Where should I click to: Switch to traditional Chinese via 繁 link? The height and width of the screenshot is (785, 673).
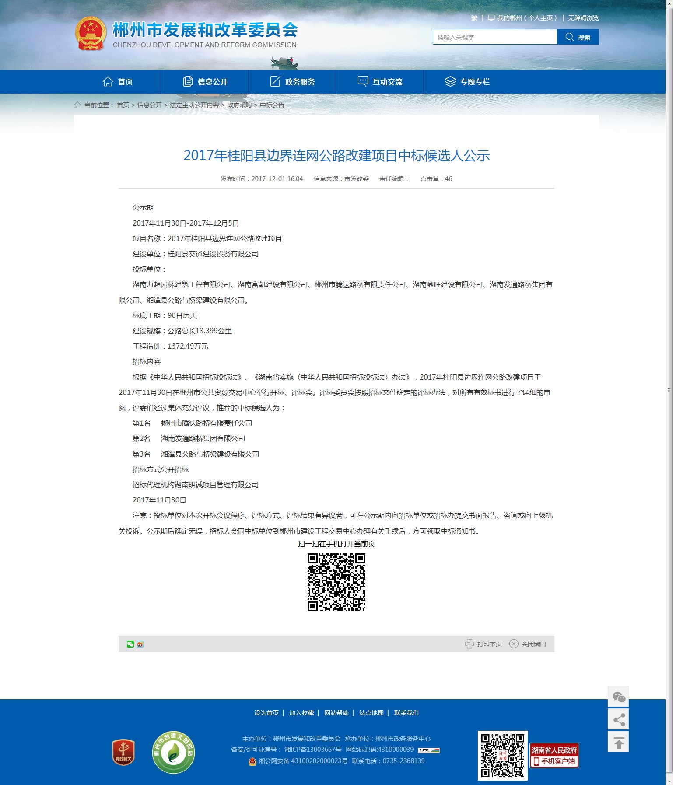474,18
